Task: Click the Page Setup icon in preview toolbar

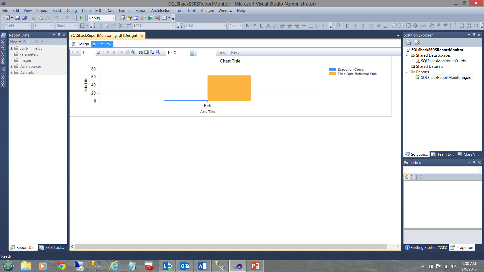Action: [x=152, y=52]
